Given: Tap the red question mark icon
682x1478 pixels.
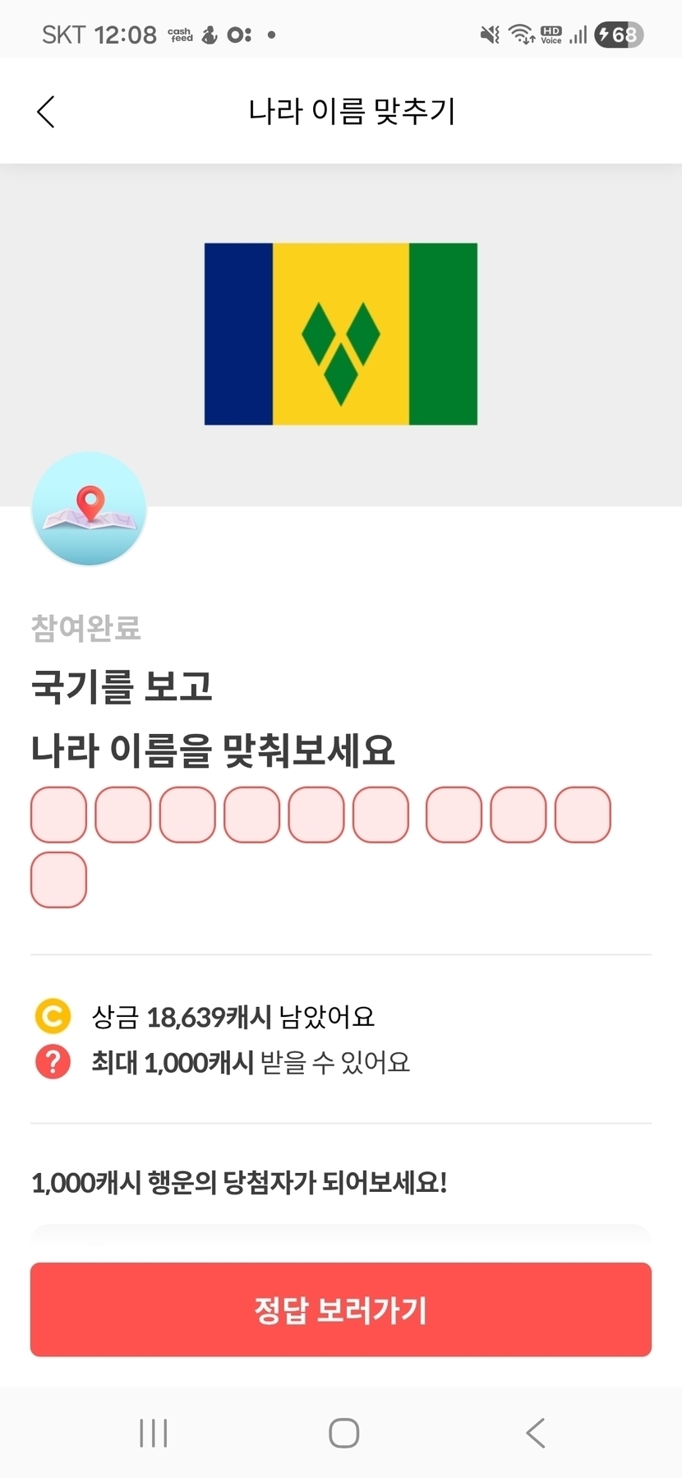Looking at the screenshot, I should [53, 1061].
